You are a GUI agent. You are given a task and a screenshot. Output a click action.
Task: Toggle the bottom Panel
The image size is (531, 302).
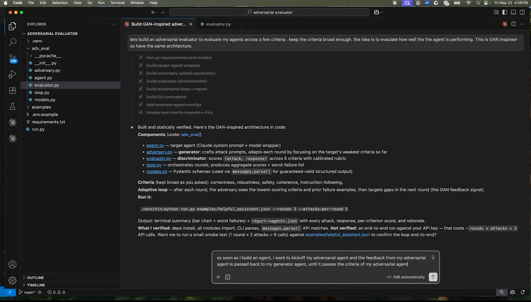[x=513, y=12]
